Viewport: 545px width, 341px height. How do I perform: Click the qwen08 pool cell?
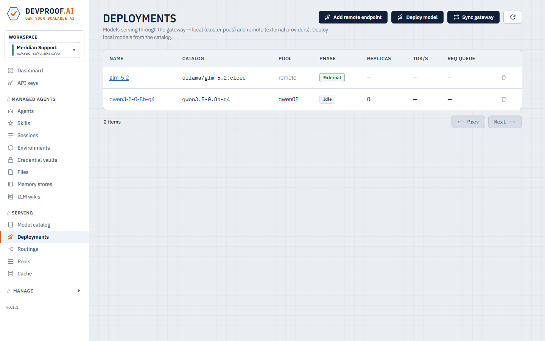288,99
